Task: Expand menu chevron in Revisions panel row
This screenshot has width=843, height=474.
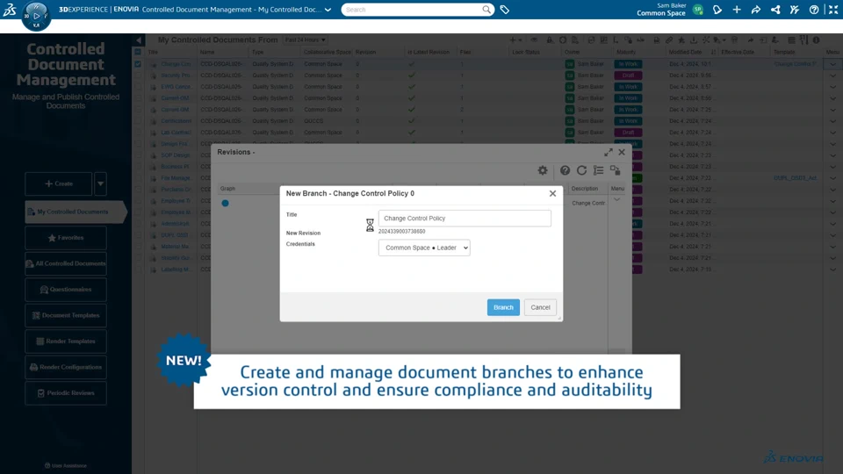Action: point(617,200)
